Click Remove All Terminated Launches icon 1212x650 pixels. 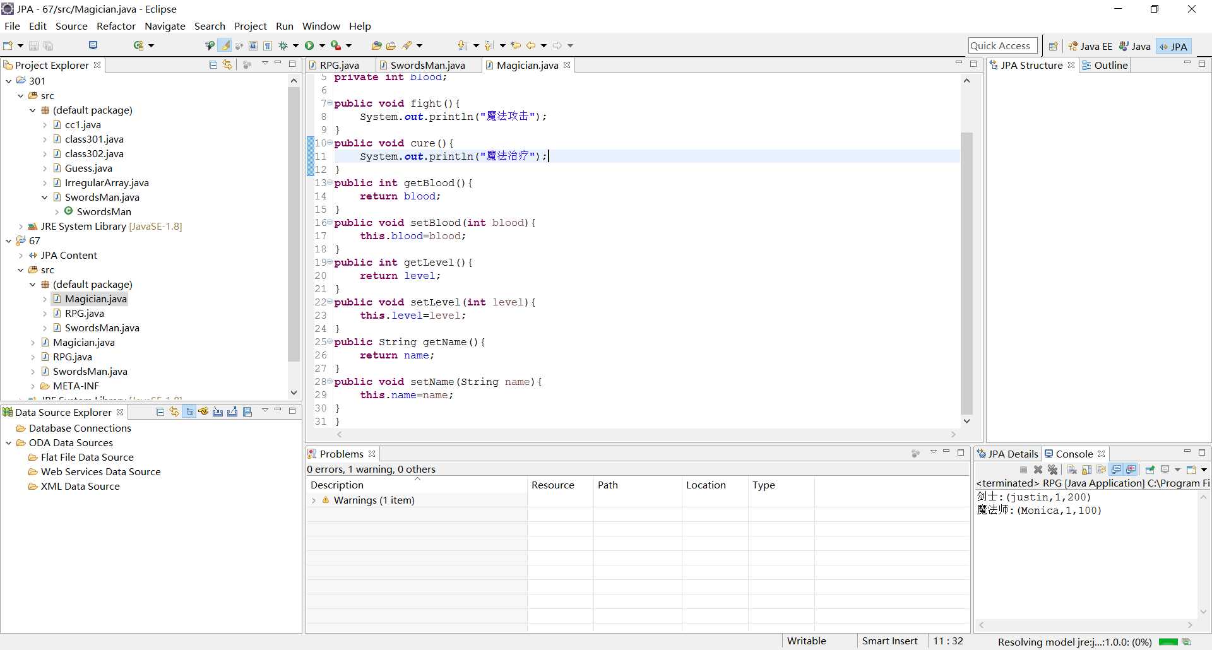coord(1052,470)
